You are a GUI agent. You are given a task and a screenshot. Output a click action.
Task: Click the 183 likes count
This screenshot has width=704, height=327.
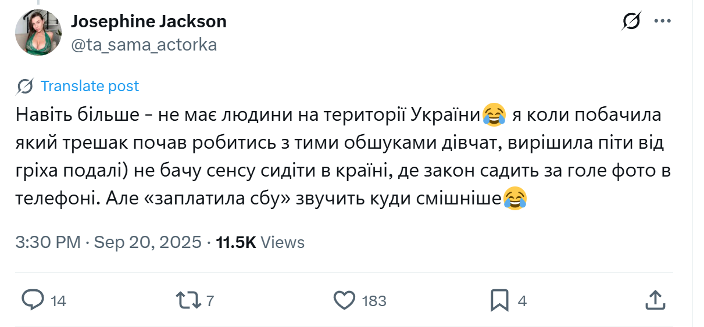tap(374, 301)
